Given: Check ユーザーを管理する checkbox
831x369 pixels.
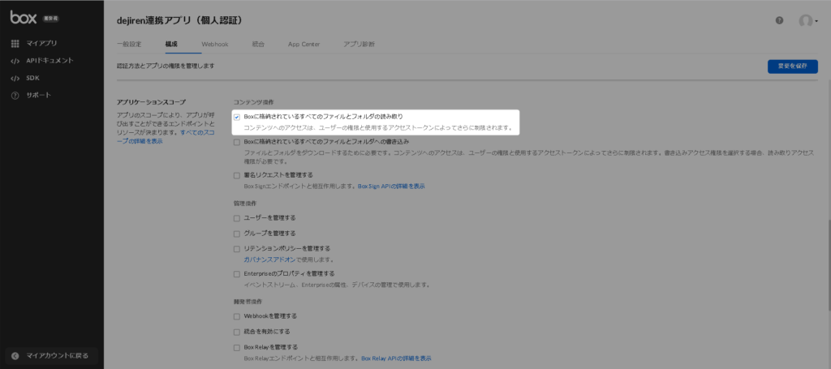Looking at the screenshot, I should pos(237,218).
